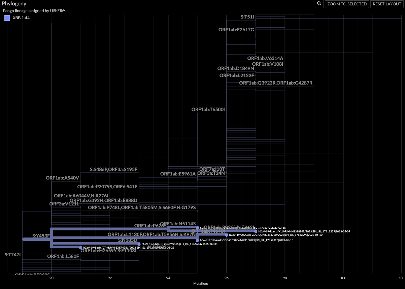Select the hCoV-19/Xinjiang sample node dot
Image resolution: width=405 pixels, height=289 pixels.
tap(197, 228)
